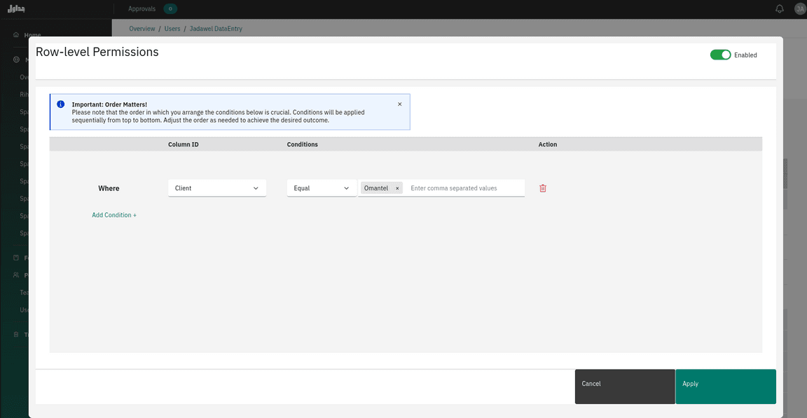
Task: Click the blue info icon in alert
Action: (x=61, y=104)
